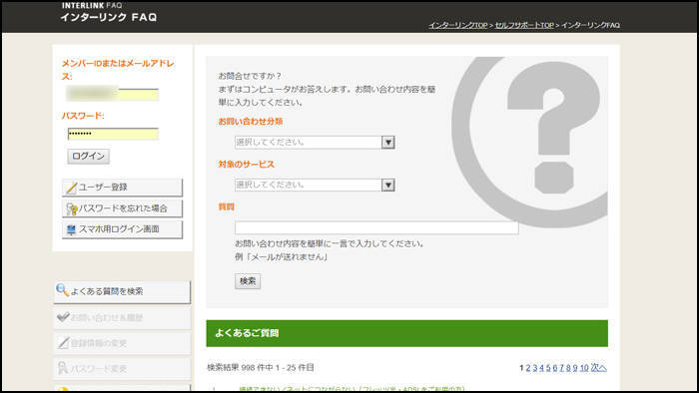Go to results page 7
This screenshot has width=699, height=393.
[x=561, y=368]
